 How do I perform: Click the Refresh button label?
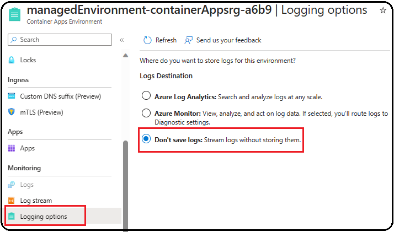(x=166, y=40)
